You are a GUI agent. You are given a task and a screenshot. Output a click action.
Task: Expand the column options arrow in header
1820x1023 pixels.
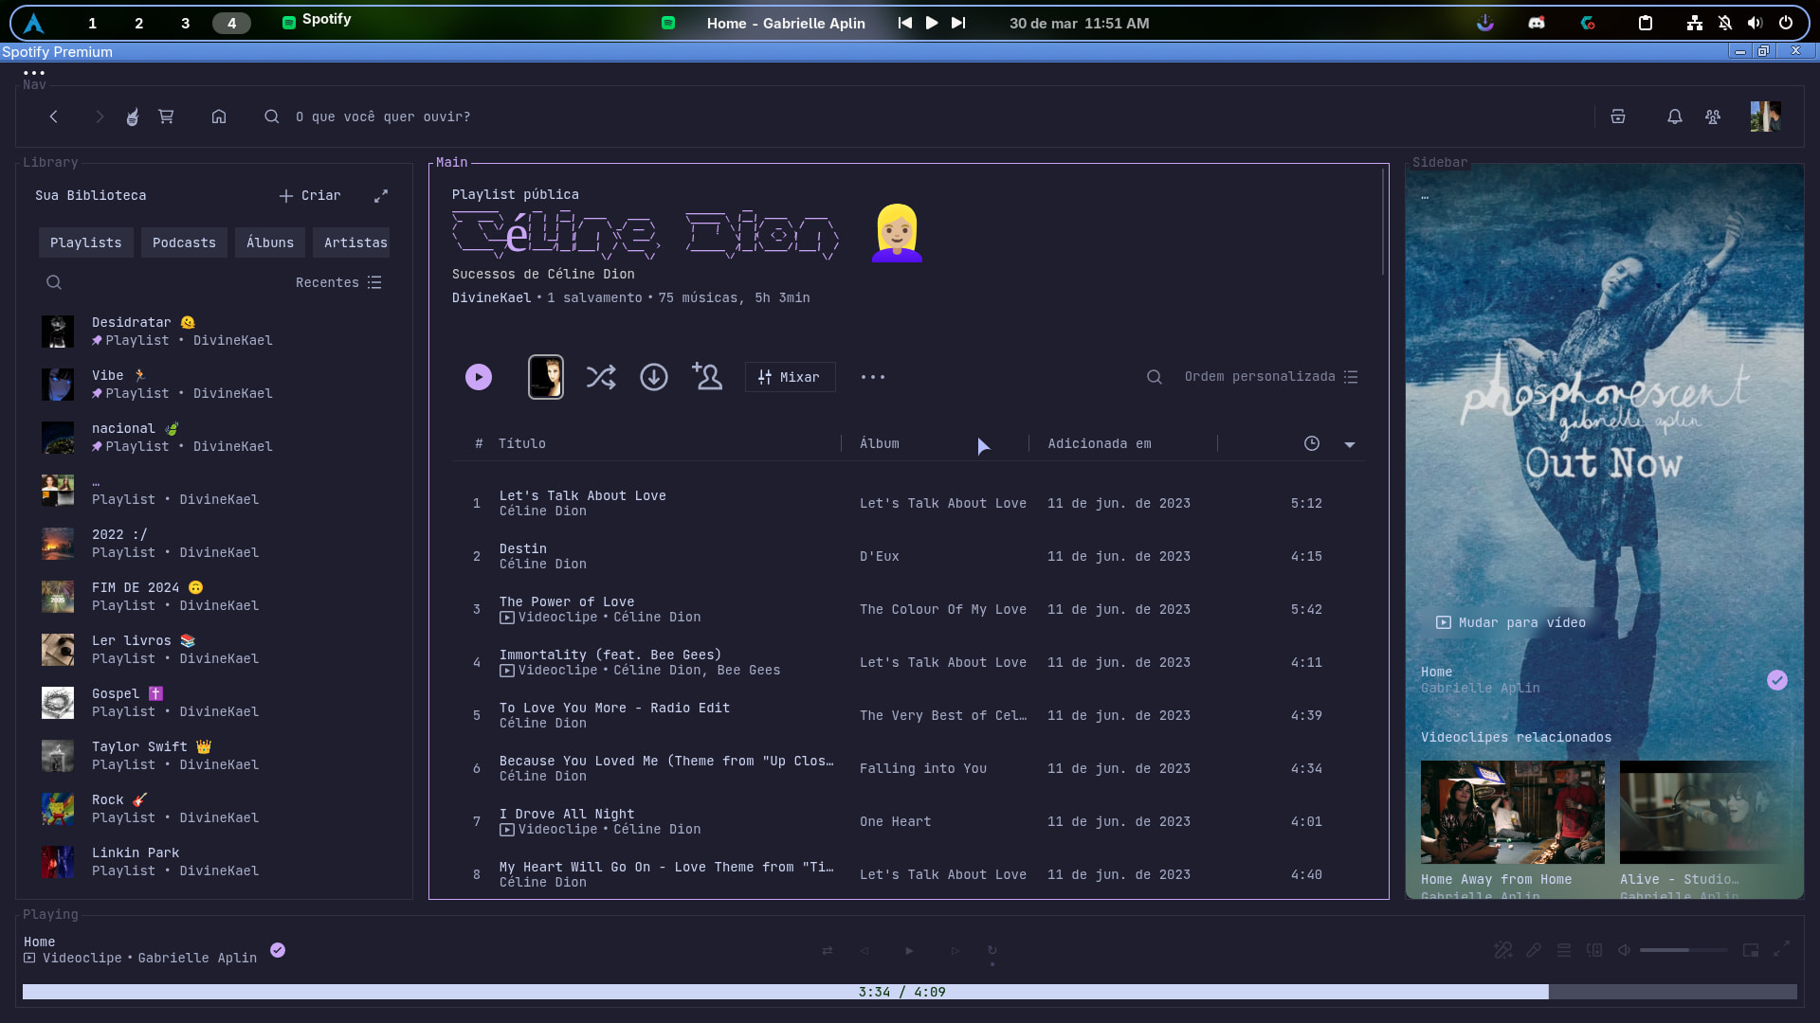coord(1349,444)
